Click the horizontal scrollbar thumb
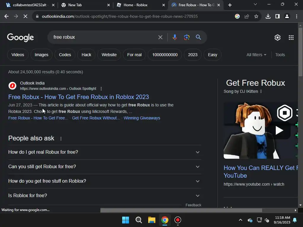Viewport: 303px width, 227px height. 181,210
